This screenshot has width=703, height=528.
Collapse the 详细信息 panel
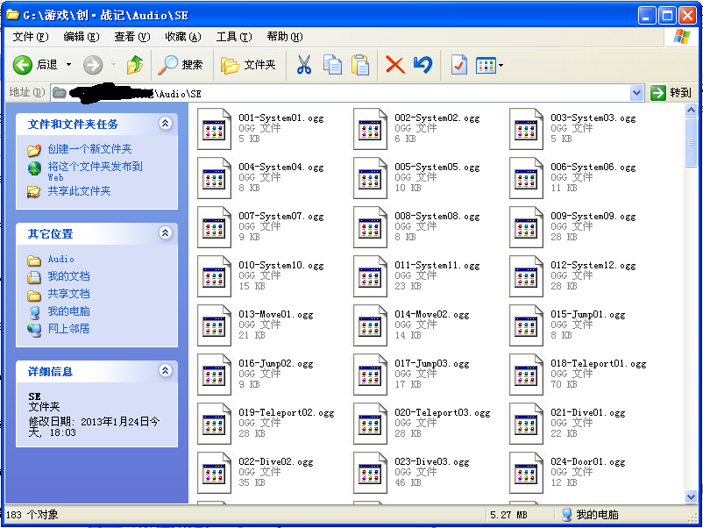pos(165,370)
